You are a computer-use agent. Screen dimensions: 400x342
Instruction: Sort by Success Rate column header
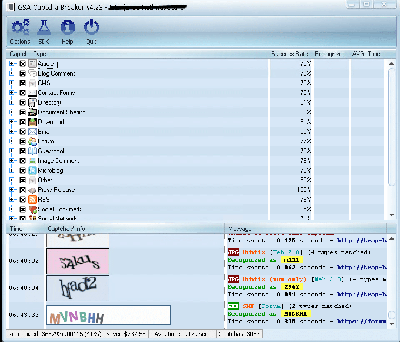[289, 54]
